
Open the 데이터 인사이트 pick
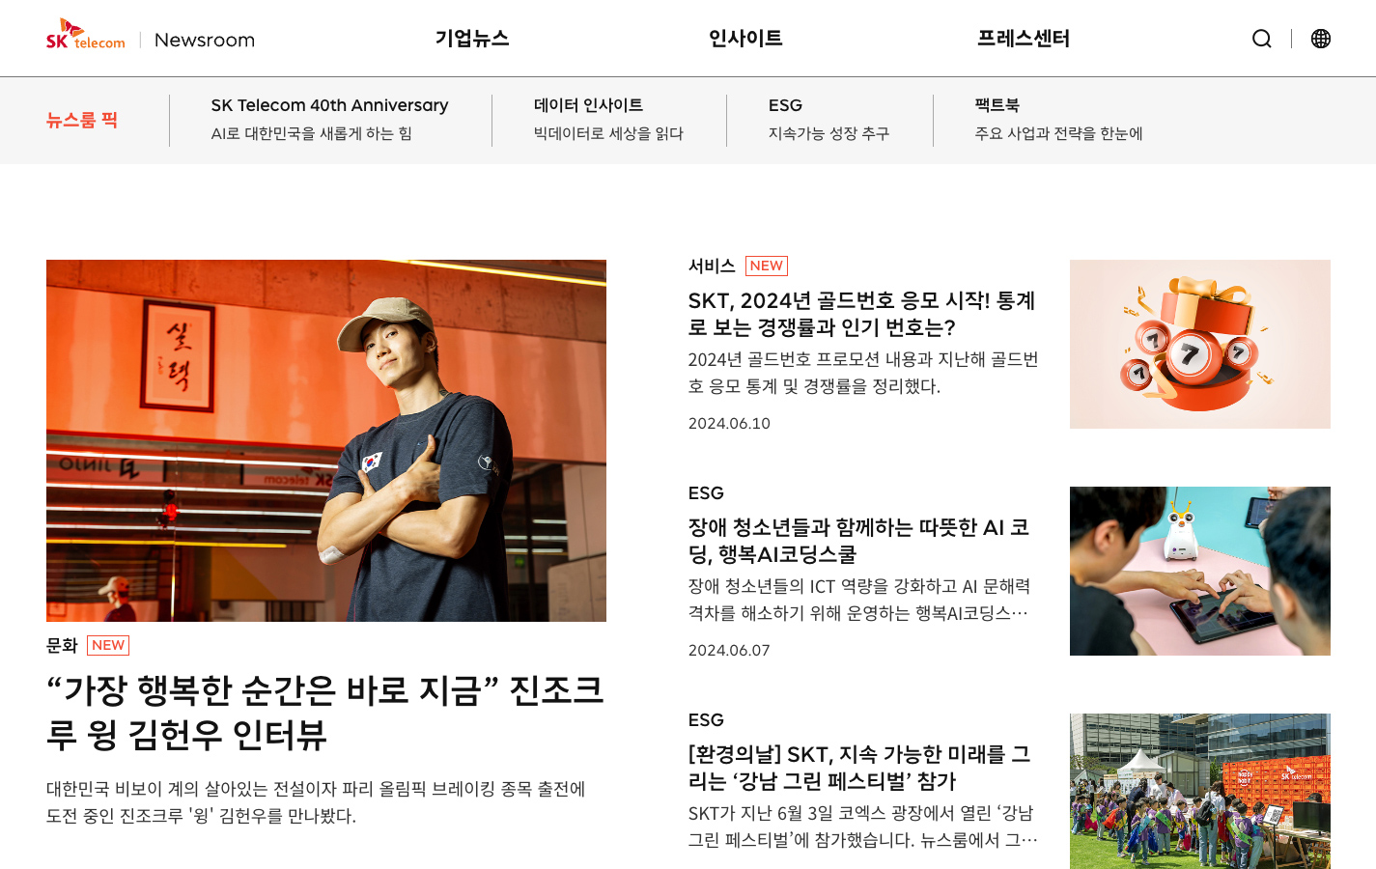pos(608,119)
